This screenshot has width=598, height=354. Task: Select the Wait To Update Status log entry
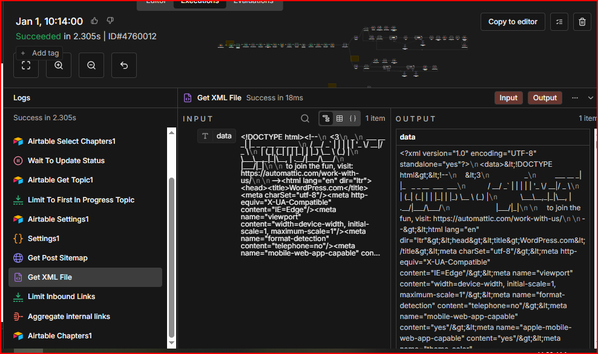[x=85, y=161]
